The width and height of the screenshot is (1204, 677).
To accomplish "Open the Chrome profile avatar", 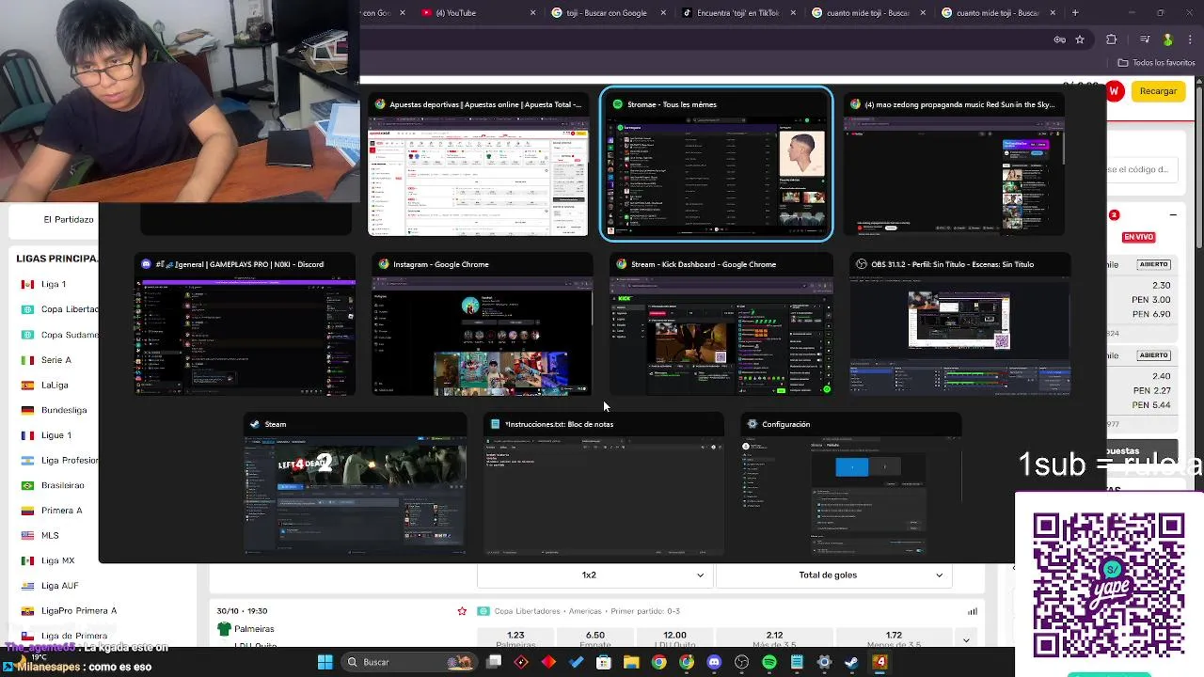I will click(x=1167, y=39).
